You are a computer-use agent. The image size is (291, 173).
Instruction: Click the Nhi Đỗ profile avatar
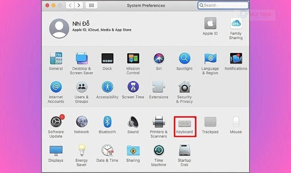(x=60, y=28)
